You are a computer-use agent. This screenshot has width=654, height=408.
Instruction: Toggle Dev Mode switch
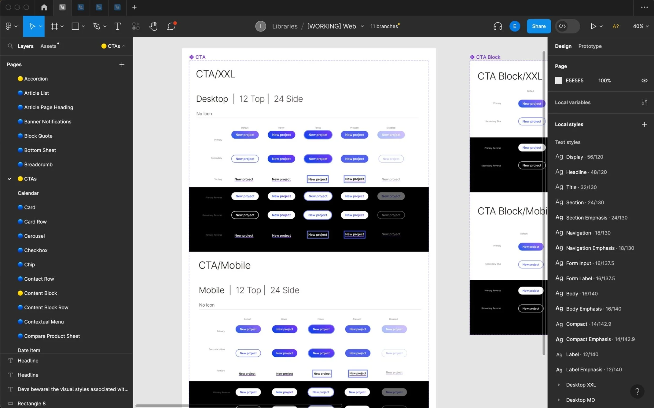pyautogui.click(x=568, y=26)
